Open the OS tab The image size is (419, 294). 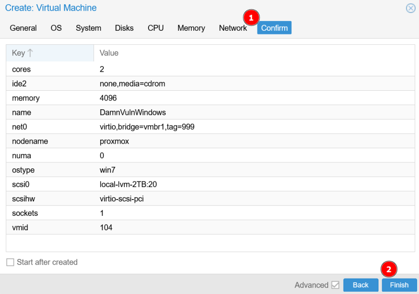click(x=56, y=28)
